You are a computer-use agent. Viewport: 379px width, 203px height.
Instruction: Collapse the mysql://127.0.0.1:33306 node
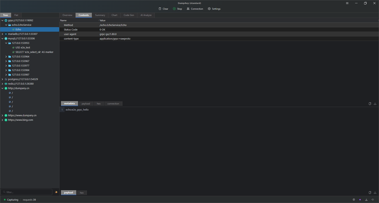(x=2, y=39)
